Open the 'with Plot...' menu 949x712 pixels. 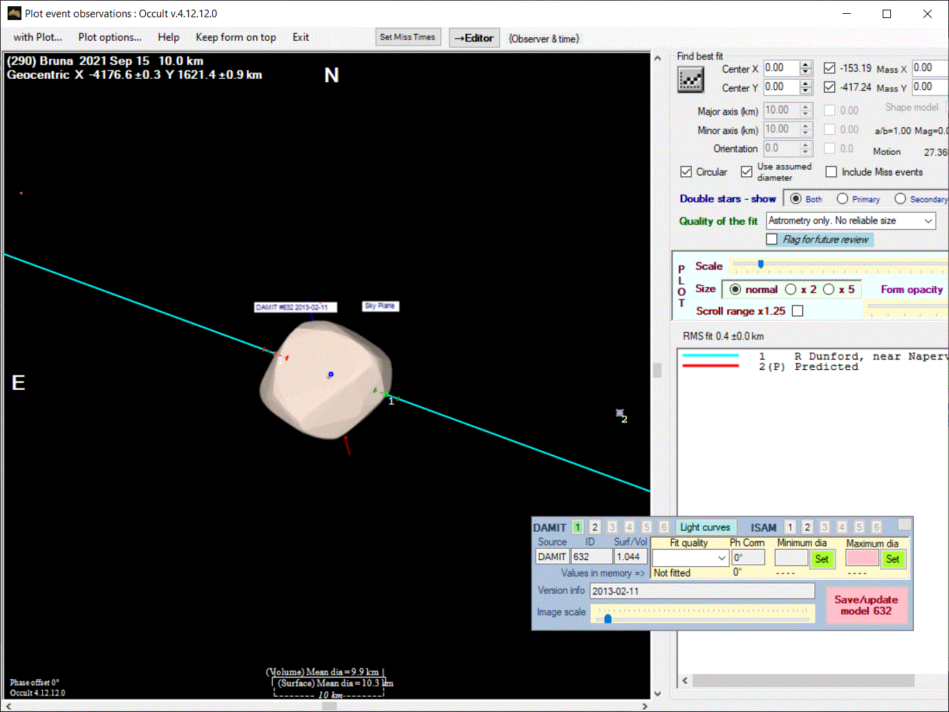tap(38, 37)
